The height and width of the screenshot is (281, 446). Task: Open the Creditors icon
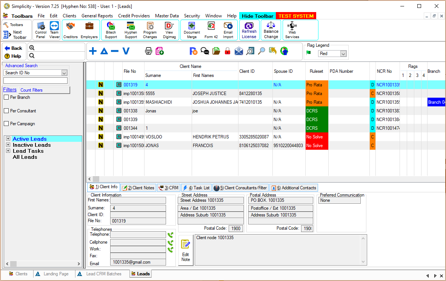point(70,29)
